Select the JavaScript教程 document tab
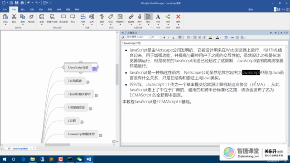 (x=20, y=149)
